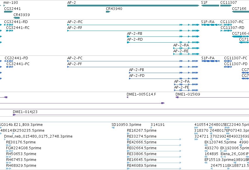The image size is (249, 170).
Task: Click the S1P-RA transcript glyph
Action: coord(210,25)
